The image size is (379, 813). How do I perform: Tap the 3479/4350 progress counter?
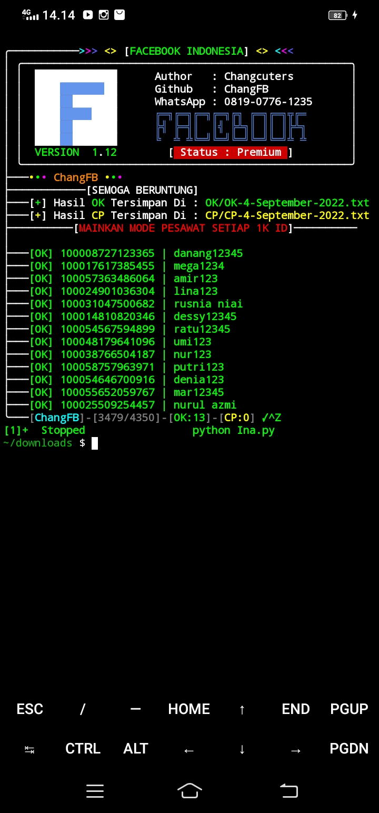(126, 418)
